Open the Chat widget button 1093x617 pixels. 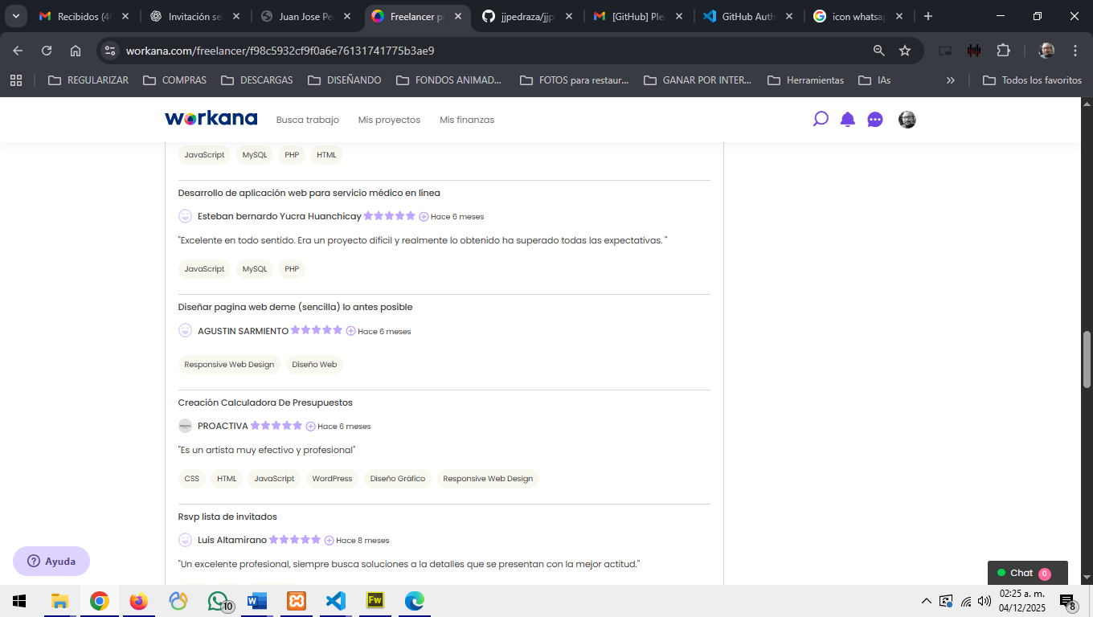(x=1026, y=573)
